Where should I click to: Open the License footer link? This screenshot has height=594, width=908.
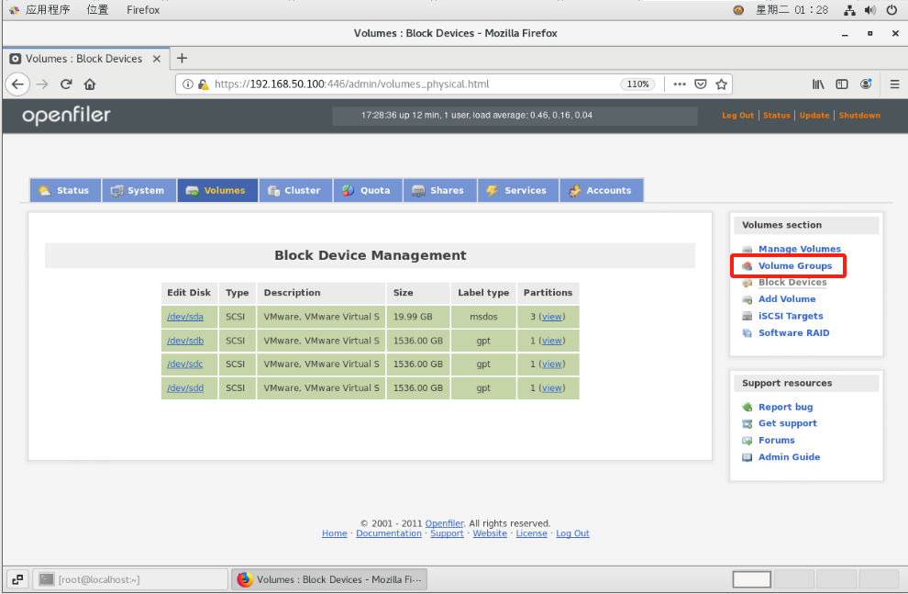tap(532, 533)
